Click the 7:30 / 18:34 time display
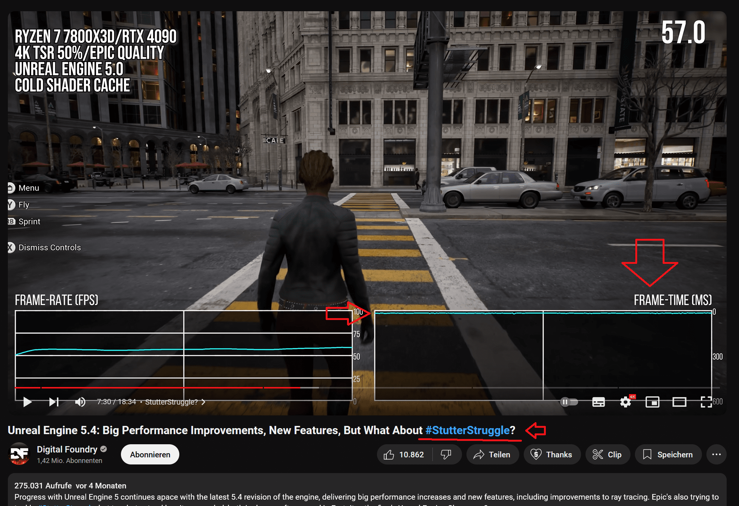739x506 pixels. [x=116, y=402]
